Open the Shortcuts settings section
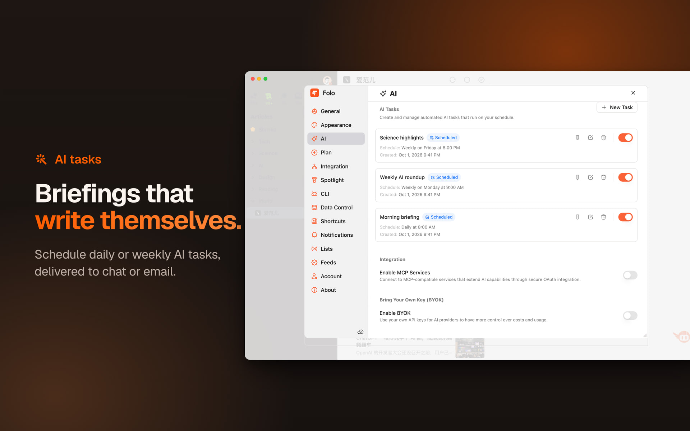This screenshot has width=690, height=431. 336,221
